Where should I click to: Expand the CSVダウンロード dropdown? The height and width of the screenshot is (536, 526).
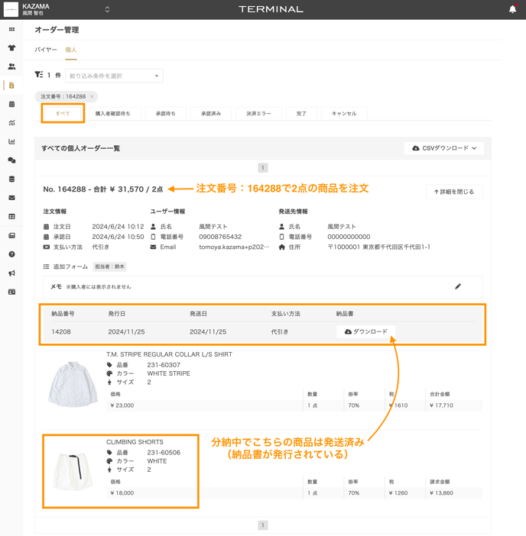(444, 148)
